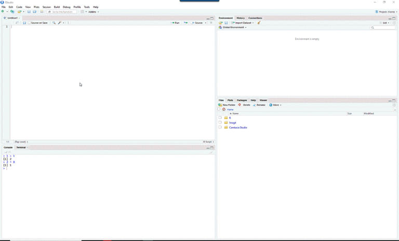399x241 pixels.
Task: Click the magnifier find/replace icon in editor
Action: [54, 23]
